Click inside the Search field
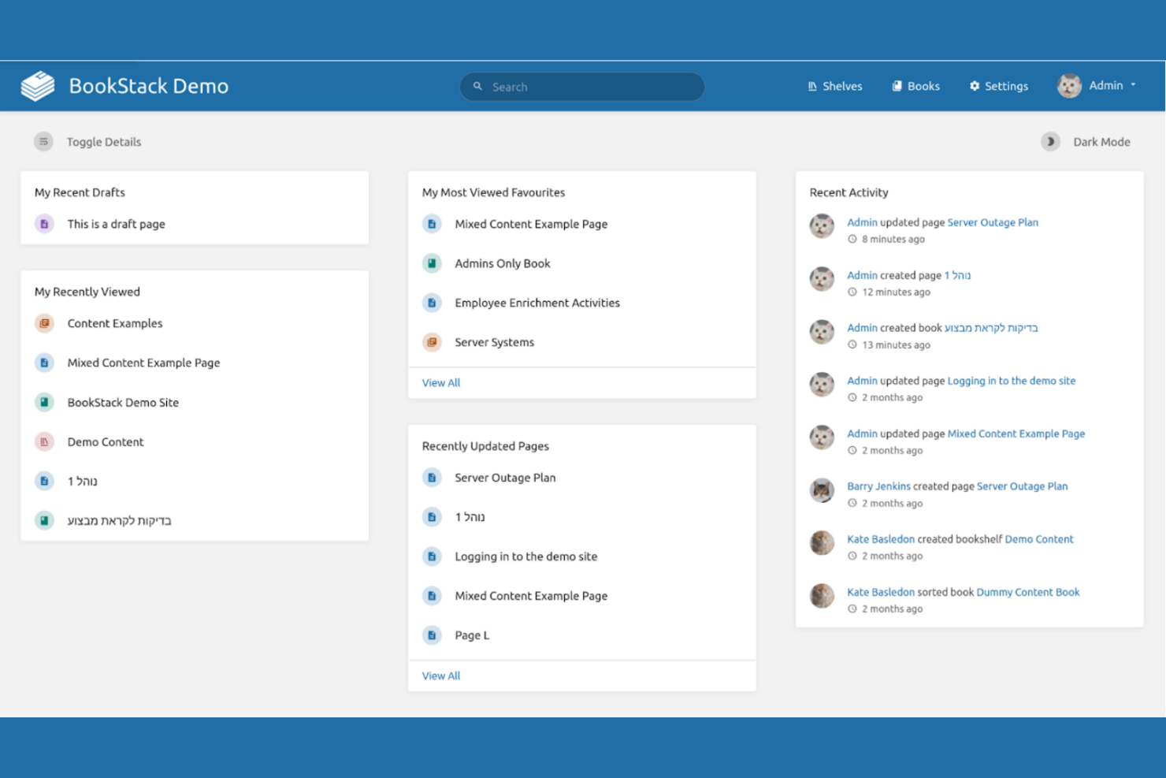The image size is (1166, 778). 581,87
